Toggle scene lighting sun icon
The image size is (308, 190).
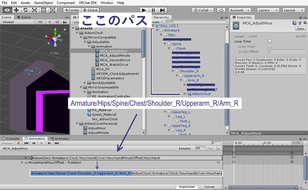(50, 22)
